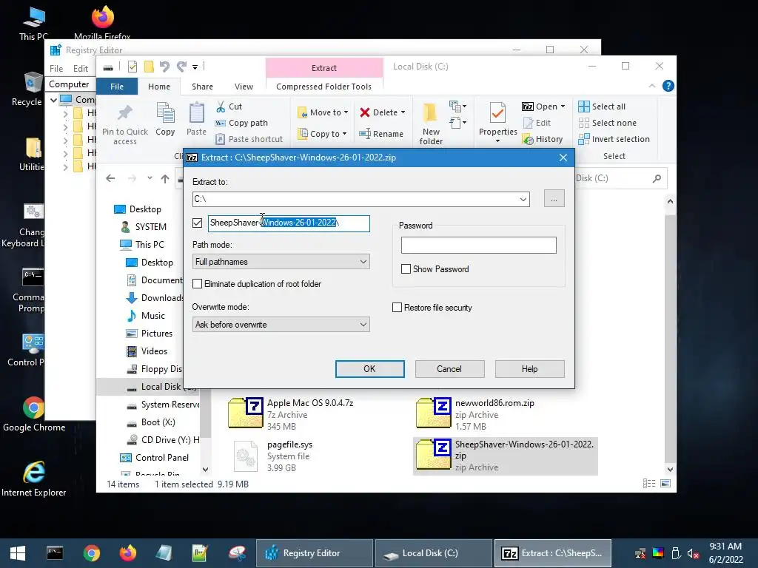Enable Restore file security checkbox
The width and height of the screenshot is (758, 568).
(397, 307)
